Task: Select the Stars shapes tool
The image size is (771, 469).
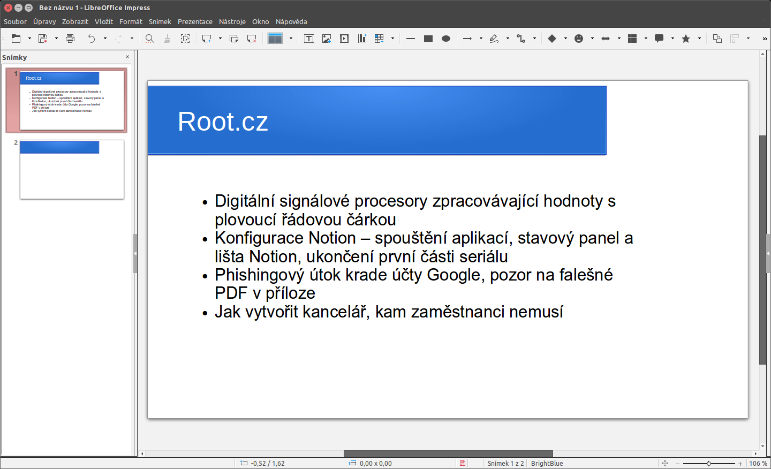Action: point(686,39)
